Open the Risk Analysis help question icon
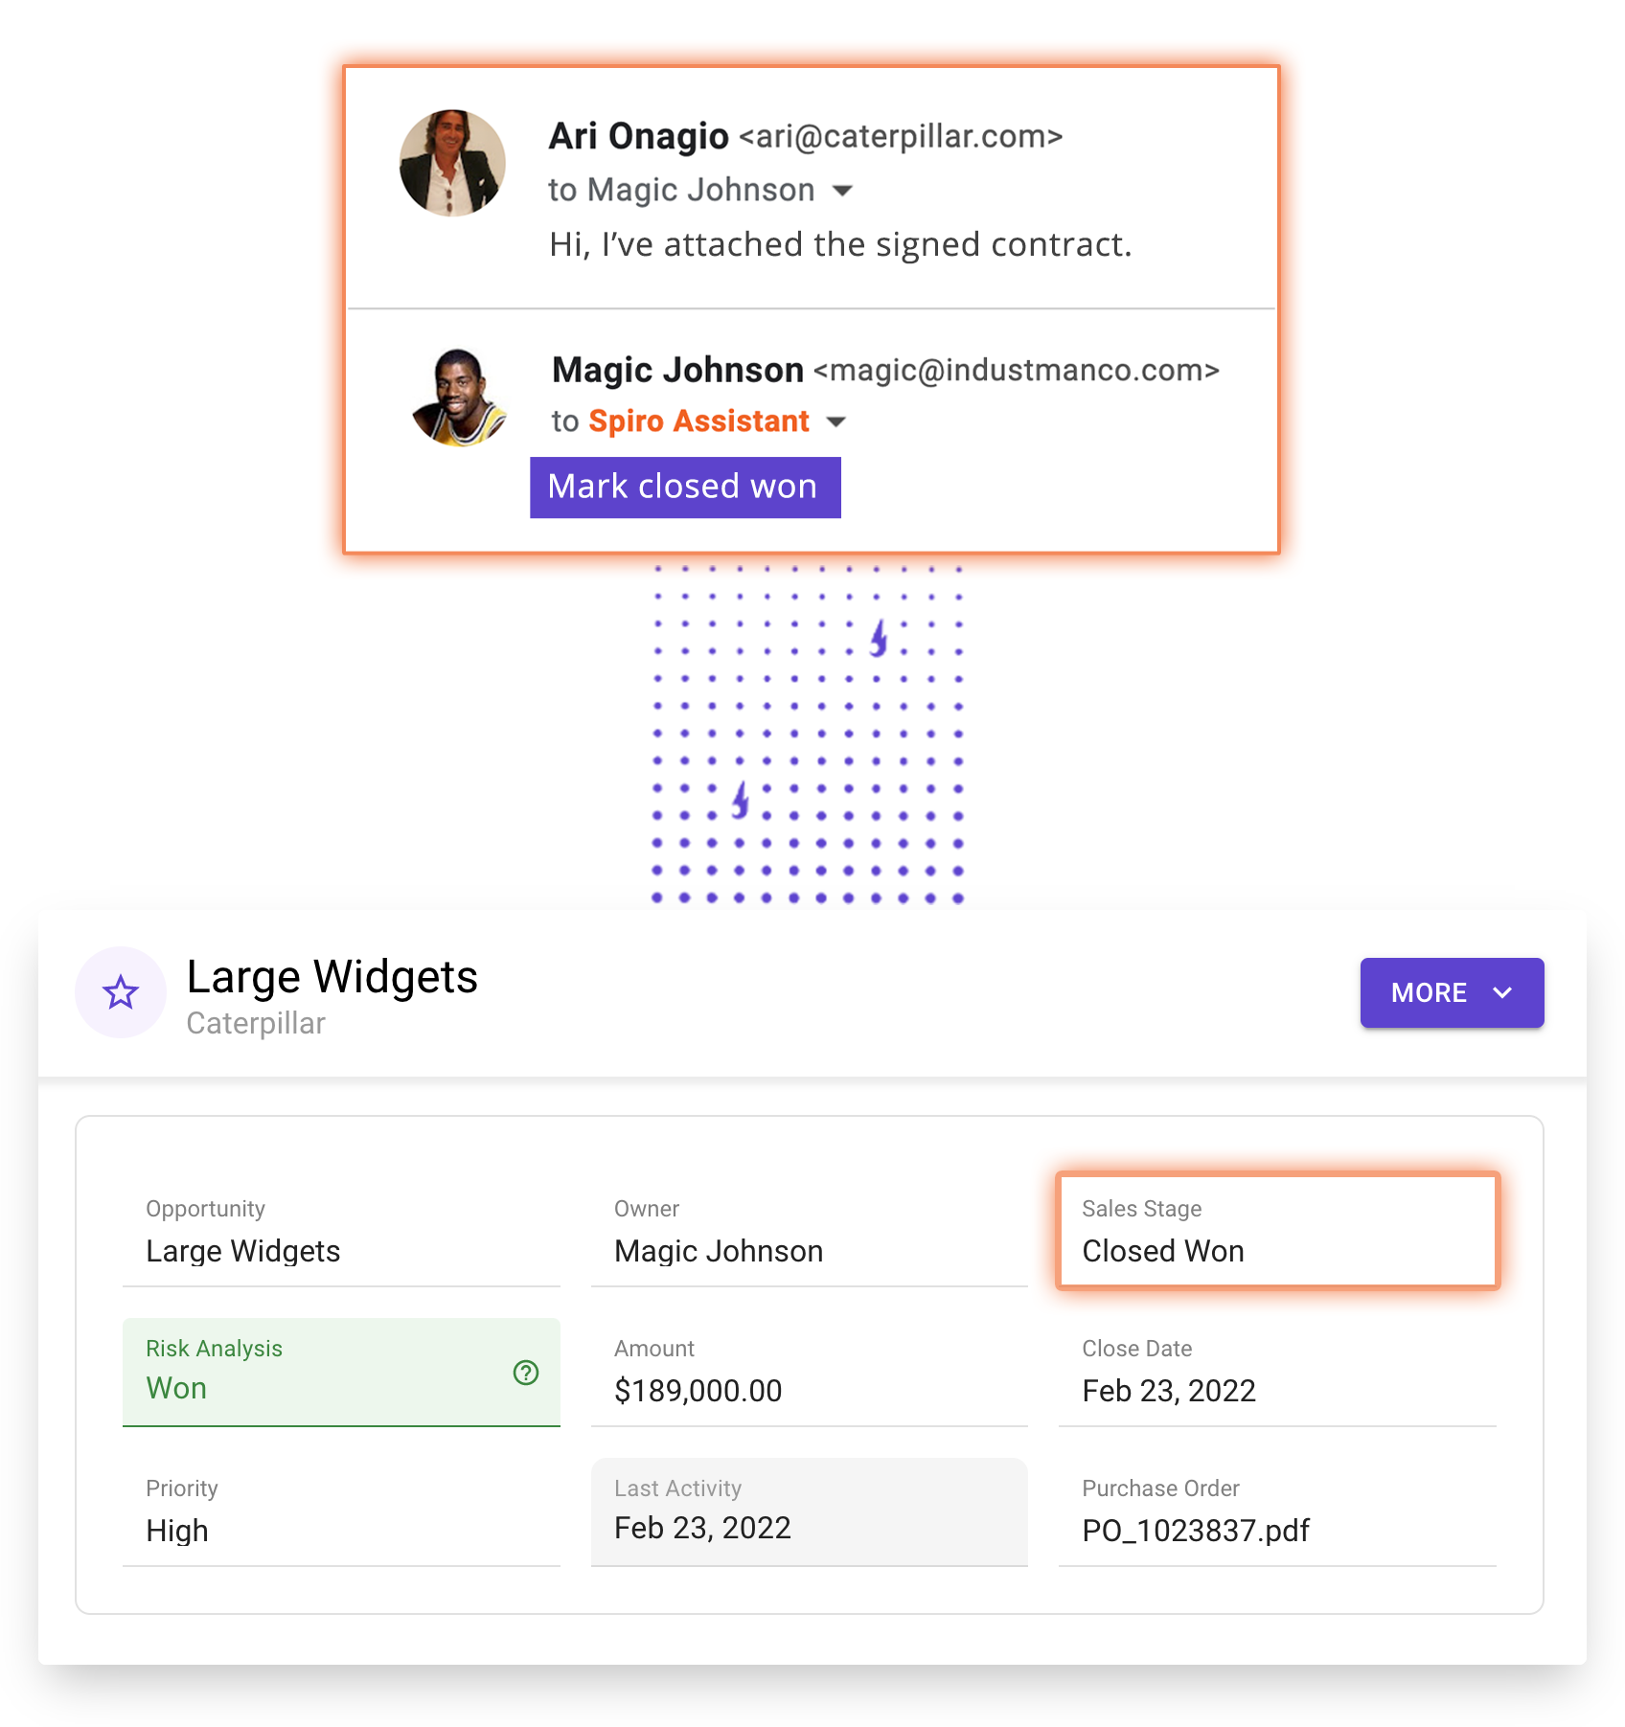1625x1727 pixels. pos(526,1373)
